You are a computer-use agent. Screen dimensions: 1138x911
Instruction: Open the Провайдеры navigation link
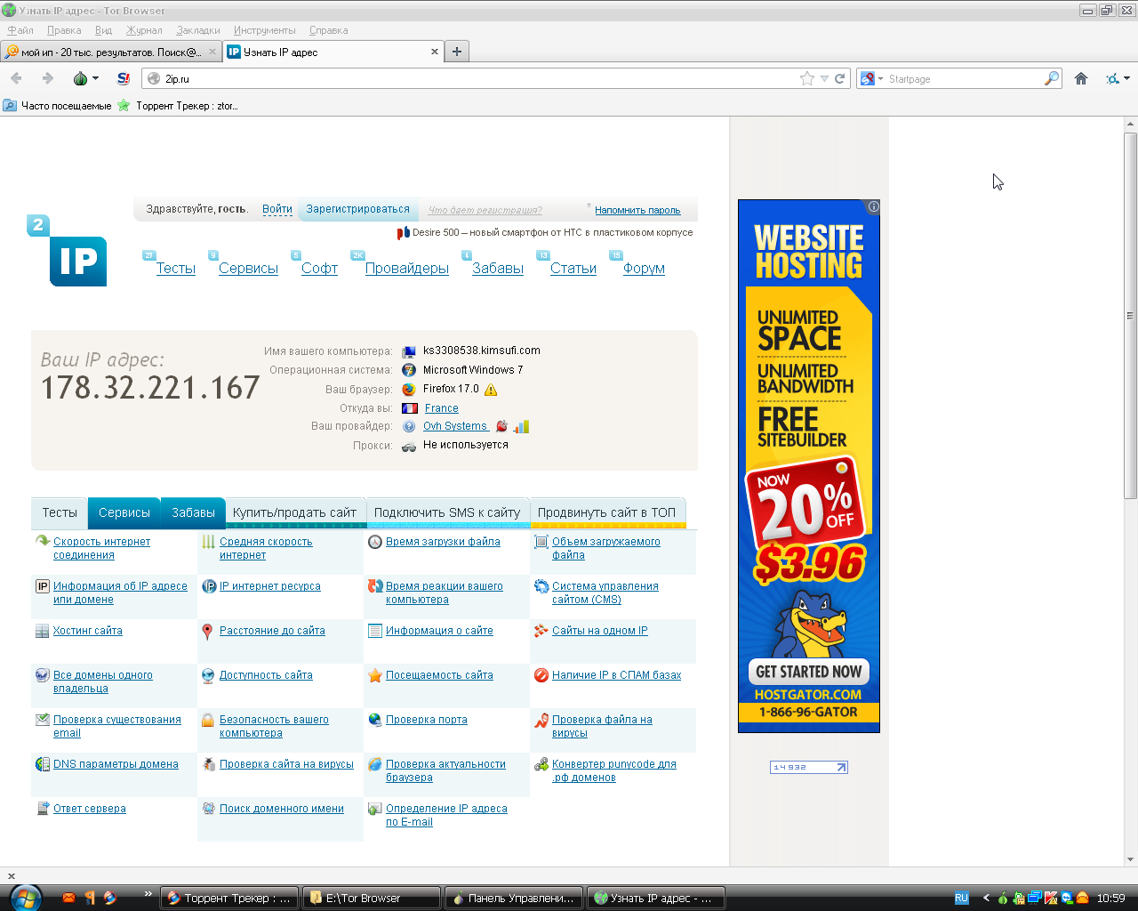[407, 268]
